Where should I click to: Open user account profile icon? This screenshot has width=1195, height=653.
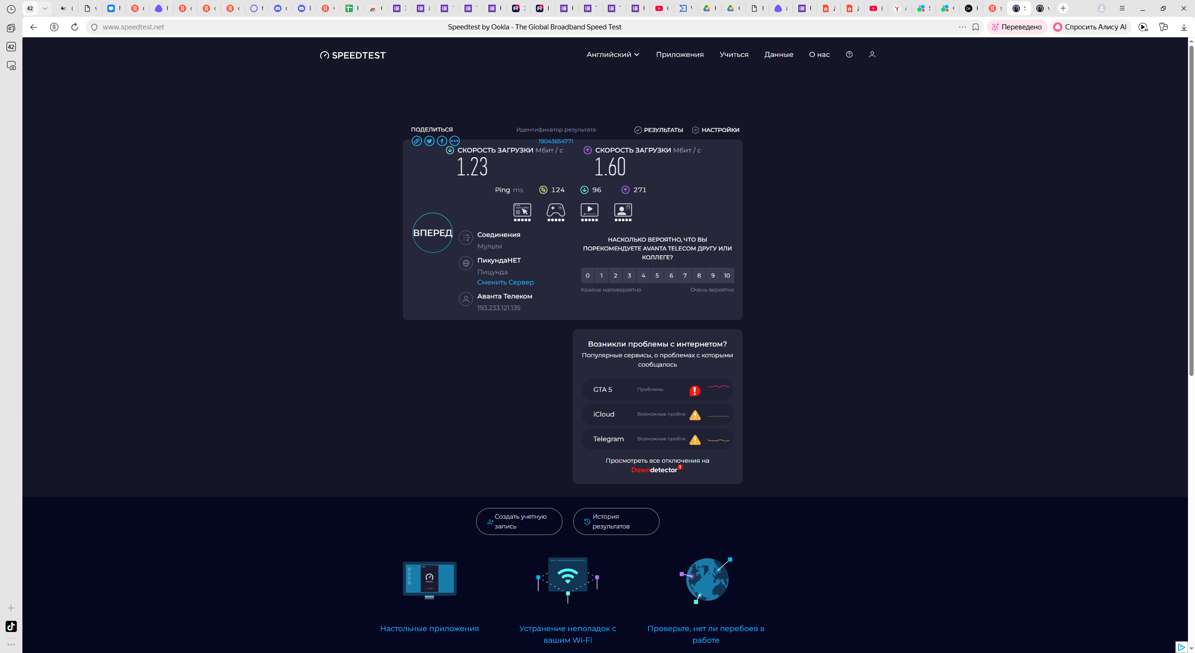872,55
